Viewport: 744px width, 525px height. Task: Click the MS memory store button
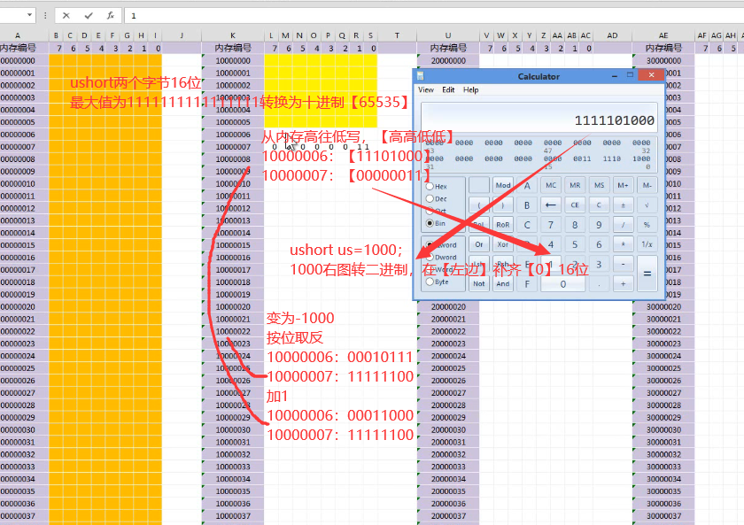click(x=599, y=185)
